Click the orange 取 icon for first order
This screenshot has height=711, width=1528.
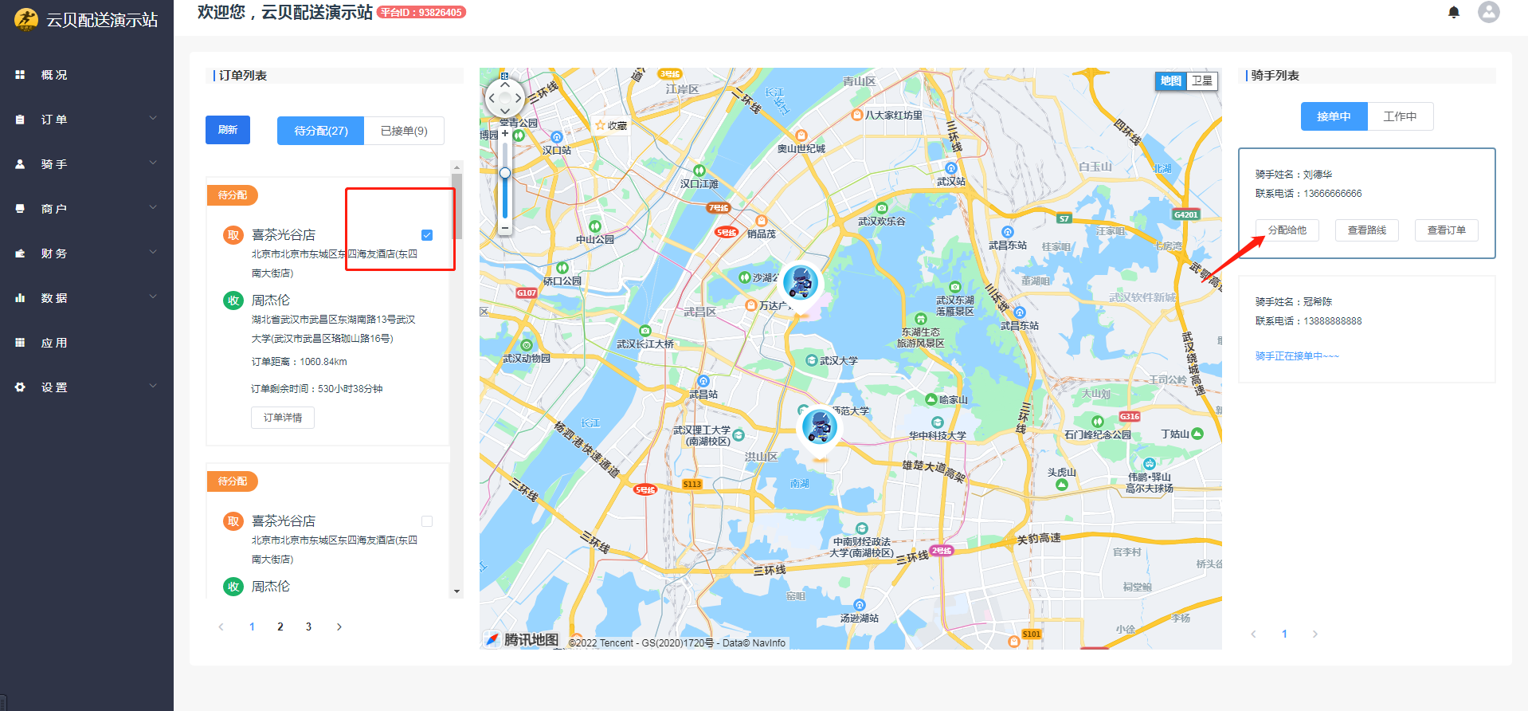pos(233,235)
